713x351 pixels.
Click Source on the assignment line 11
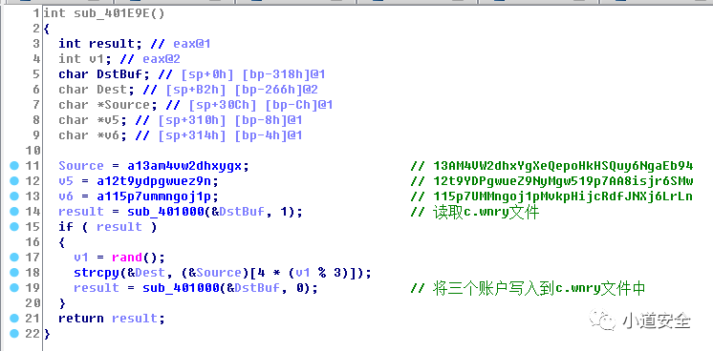[81, 166]
